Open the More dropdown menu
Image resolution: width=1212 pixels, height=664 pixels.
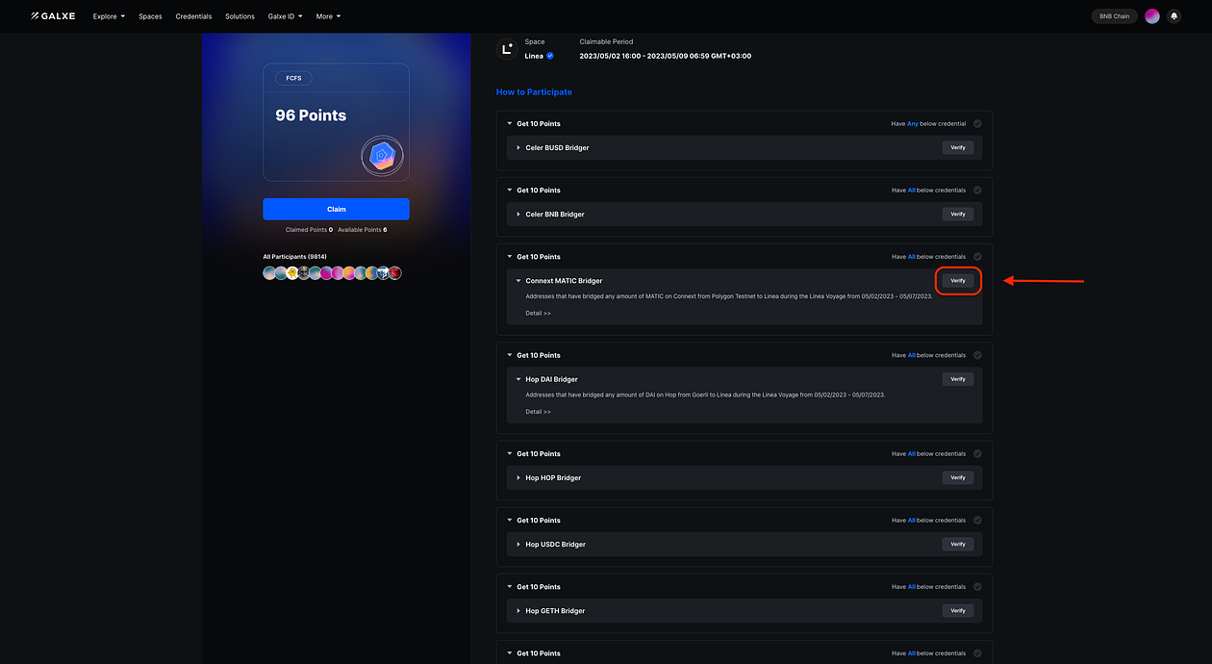(x=328, y=16)
